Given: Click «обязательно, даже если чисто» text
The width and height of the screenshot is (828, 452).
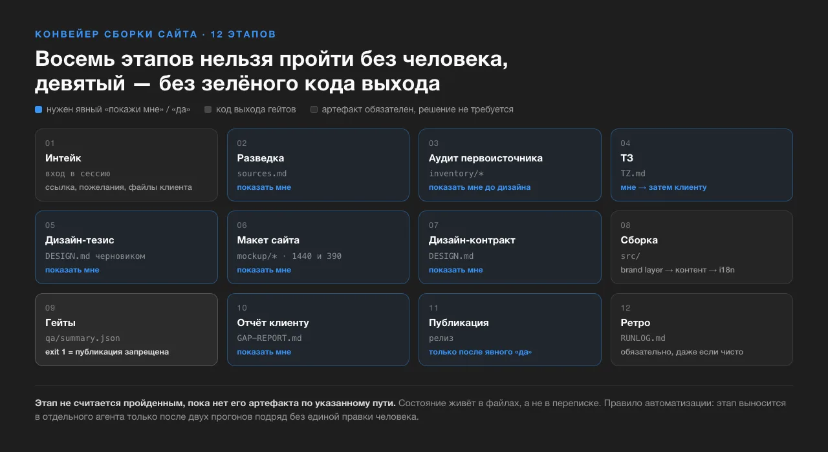Looking at the screenshot, I should pos(682,352).
